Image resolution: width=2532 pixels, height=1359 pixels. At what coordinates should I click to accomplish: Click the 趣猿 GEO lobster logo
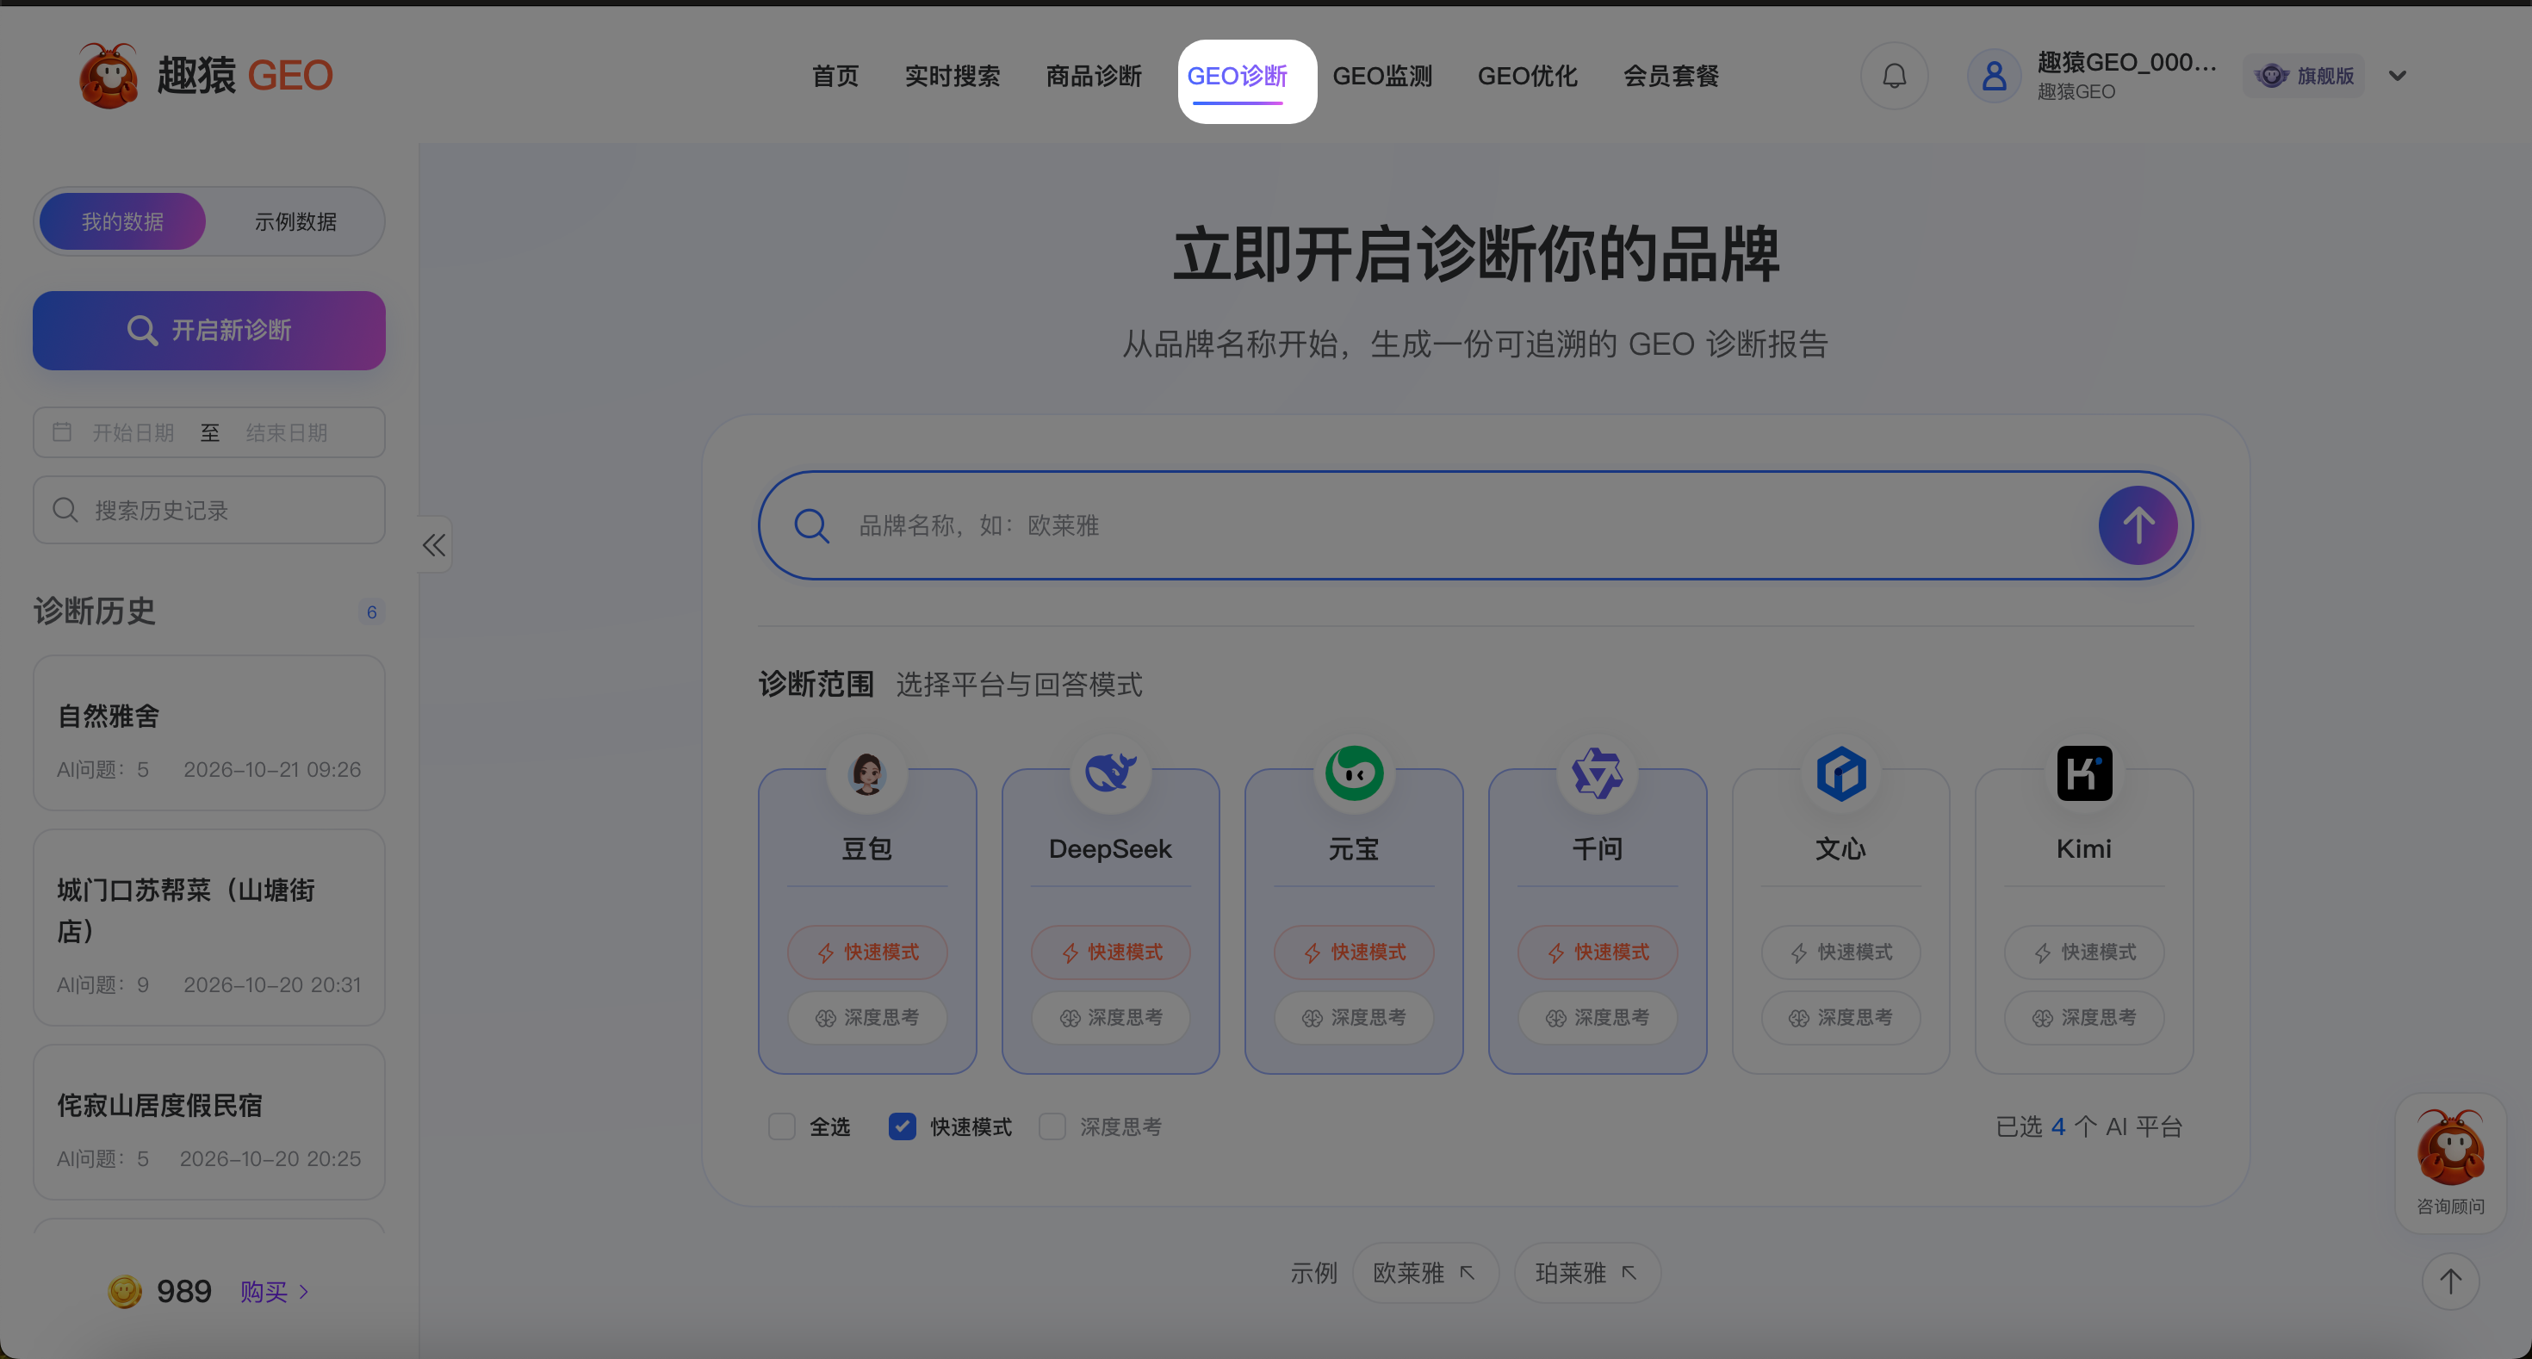click(109, 76)
